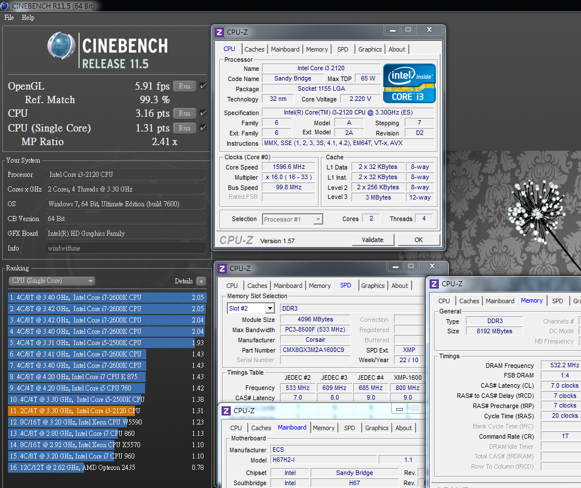Viewport: 581px width, 488px height.
Task: Click the Cinebench app icon in title bar
Action: click(x=5, y=6)
